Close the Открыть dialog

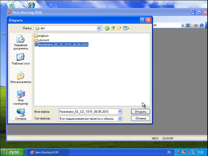(149, 20)
